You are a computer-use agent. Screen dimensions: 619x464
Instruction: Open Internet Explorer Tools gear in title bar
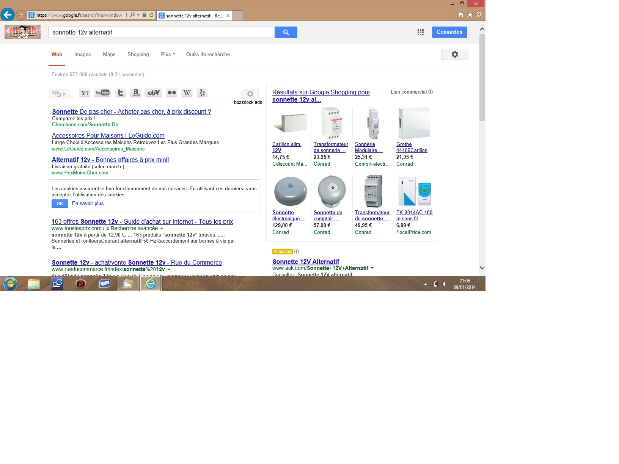[x=479, y=15]
